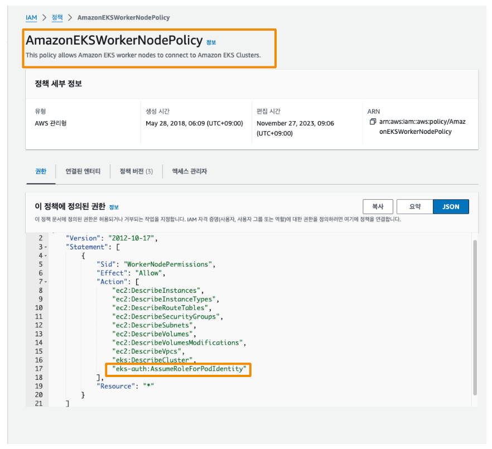
Task: Open the IAM breadcrumb link
Action: (x=31, y=18)
